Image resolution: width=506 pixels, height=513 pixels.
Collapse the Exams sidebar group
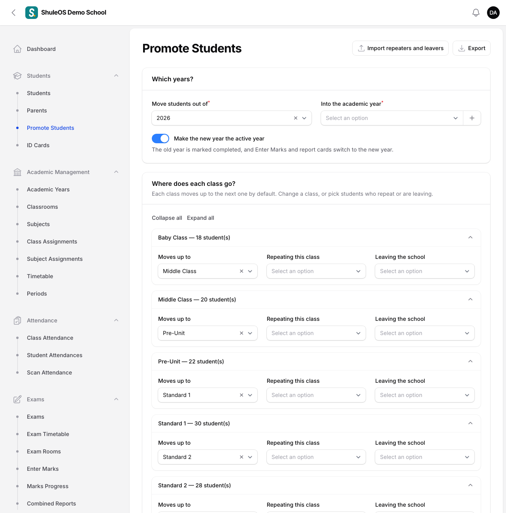coord(116,399)
